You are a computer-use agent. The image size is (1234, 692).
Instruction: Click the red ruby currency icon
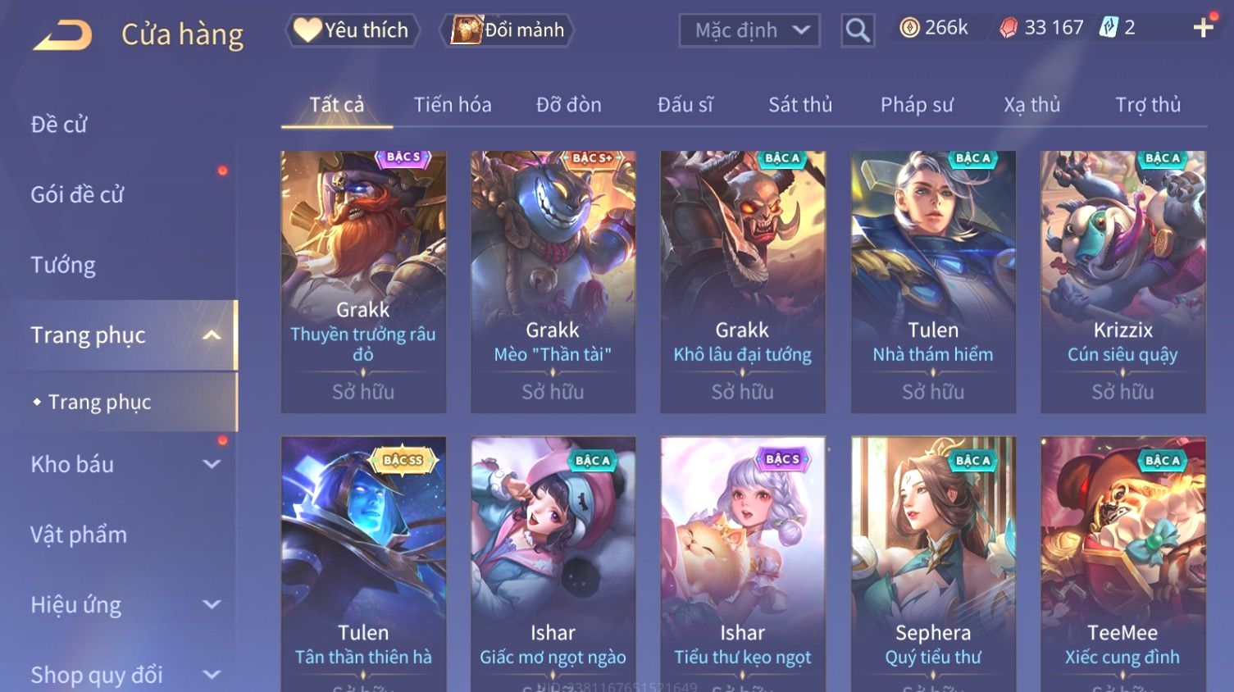click(x=1009, y=28)
